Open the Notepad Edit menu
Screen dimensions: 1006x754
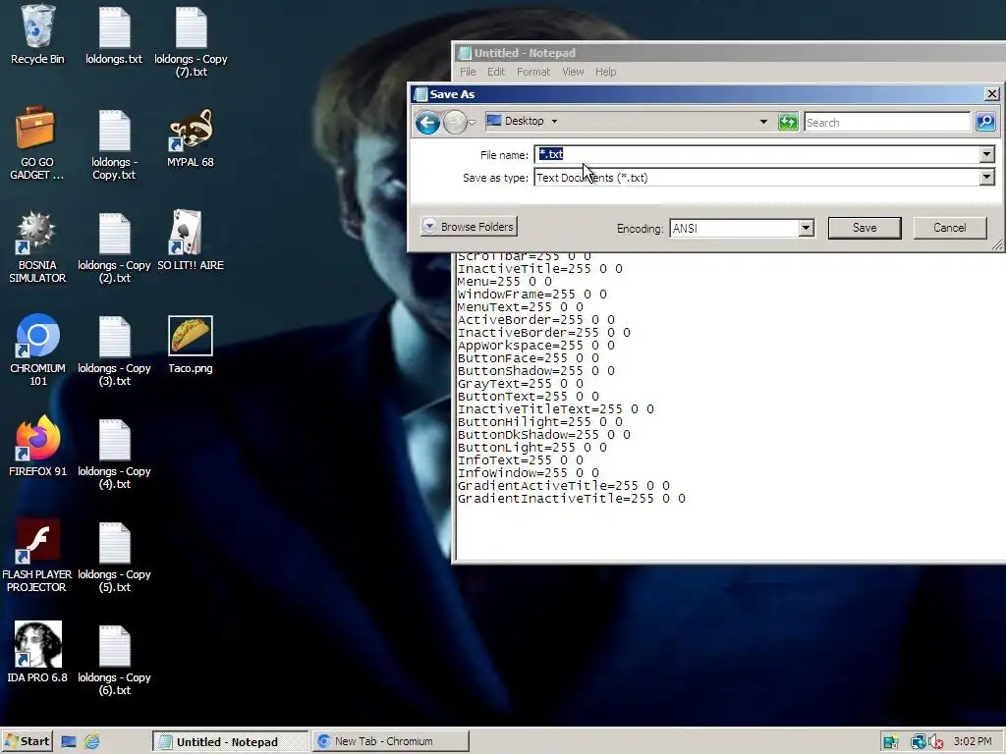click(496, 72)
